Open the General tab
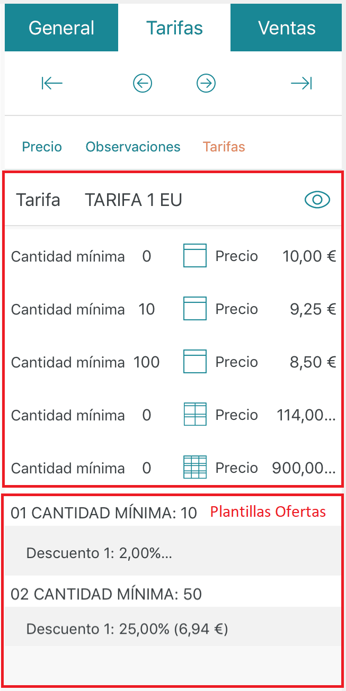The height and width of the screenshot is (691, 346). click(61, 28)
